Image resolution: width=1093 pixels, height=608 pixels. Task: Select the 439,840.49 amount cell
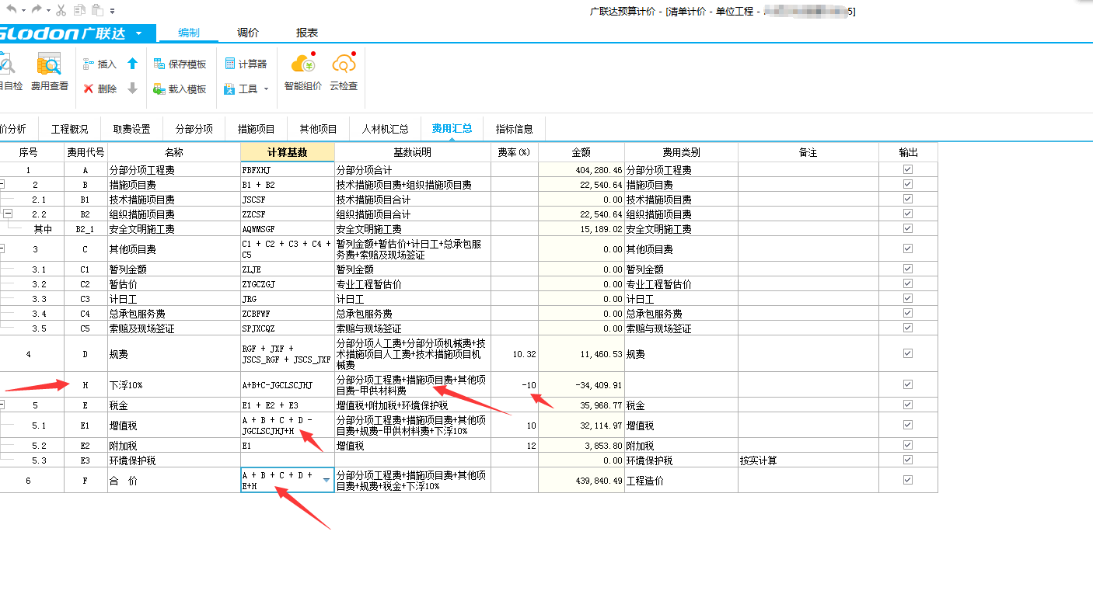click(581, 481)
